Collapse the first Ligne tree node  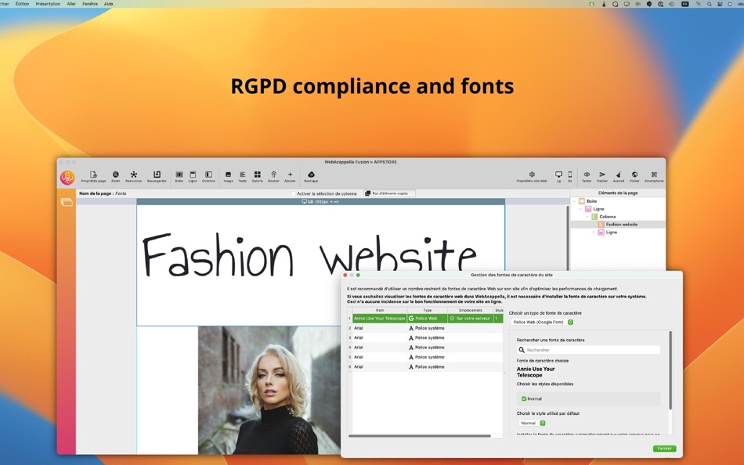(580, 209)
